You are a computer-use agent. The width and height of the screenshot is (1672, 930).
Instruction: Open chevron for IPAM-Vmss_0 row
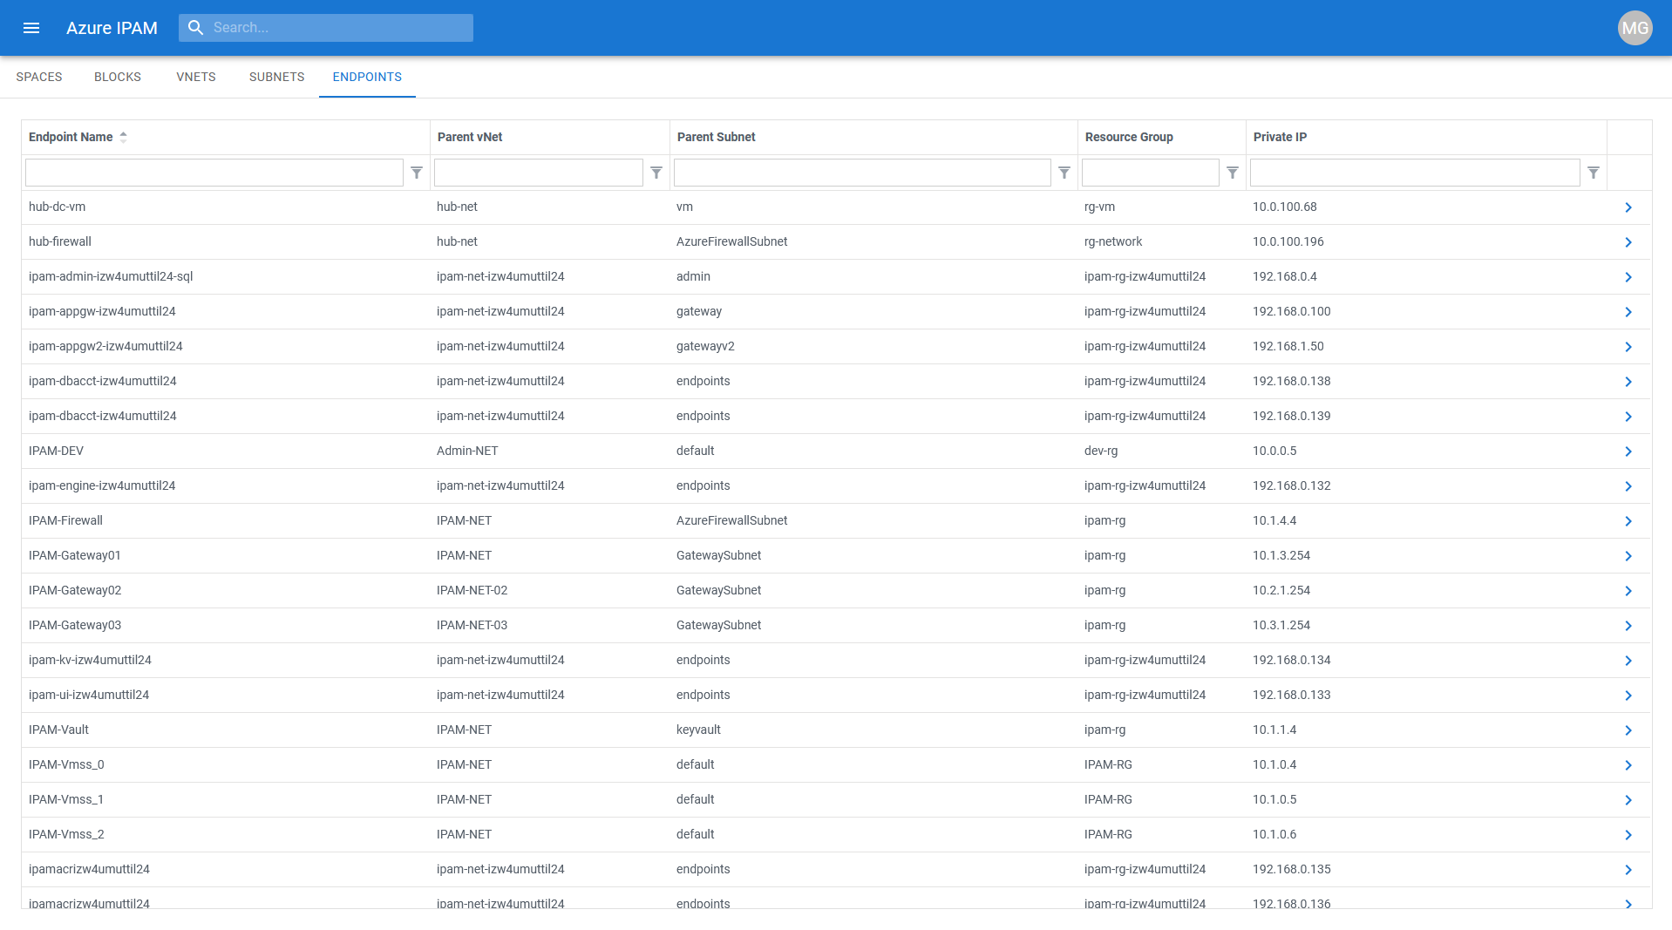[x=1628, y=765]
